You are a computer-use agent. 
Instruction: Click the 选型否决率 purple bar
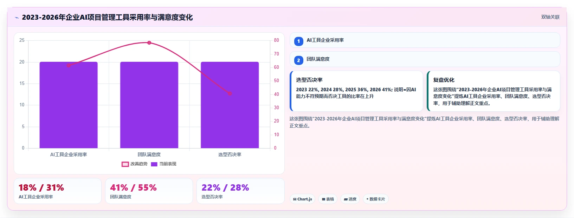point(230,105)
